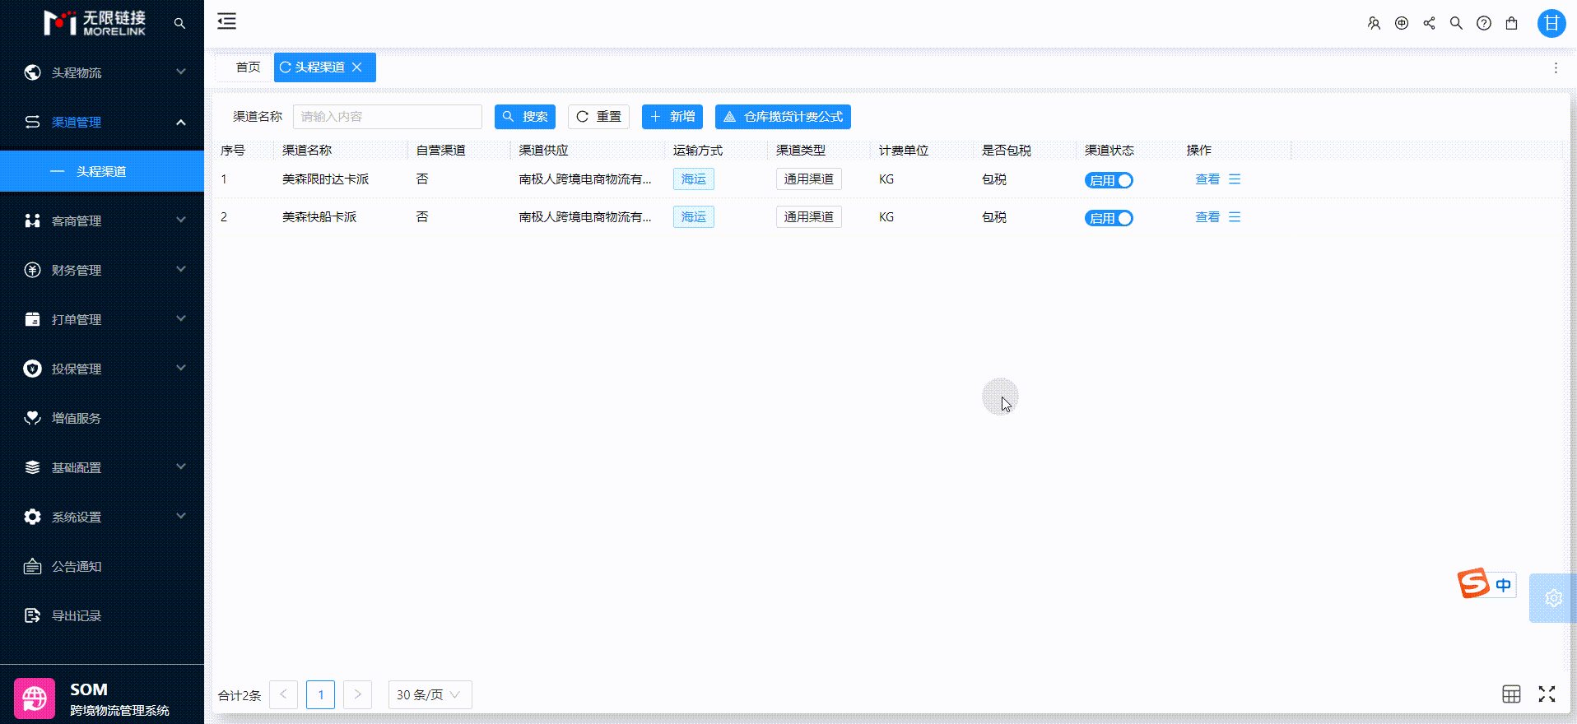The width and height of the screenshot is (1577, 724).
Task: Open tab bar more options dots
Action: pyautogui.click(x=1556, y=68)
